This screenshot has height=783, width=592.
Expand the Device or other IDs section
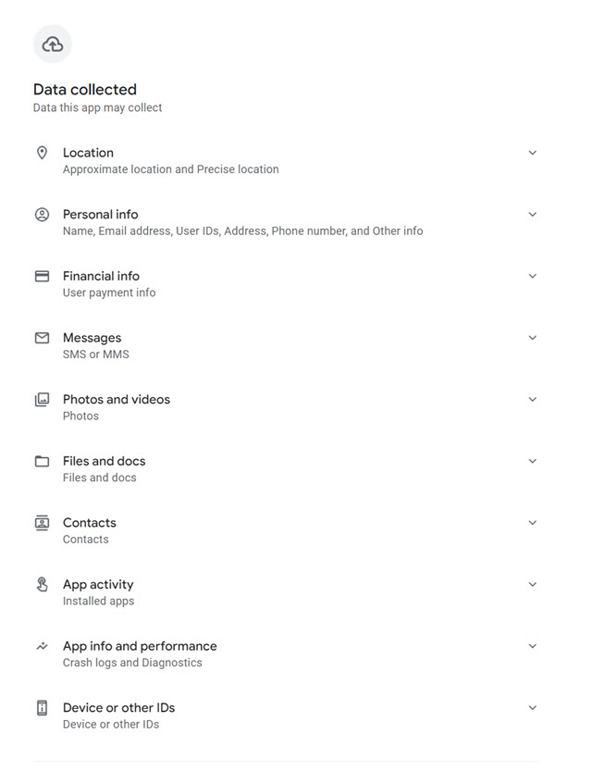click(x=533, y=707)
